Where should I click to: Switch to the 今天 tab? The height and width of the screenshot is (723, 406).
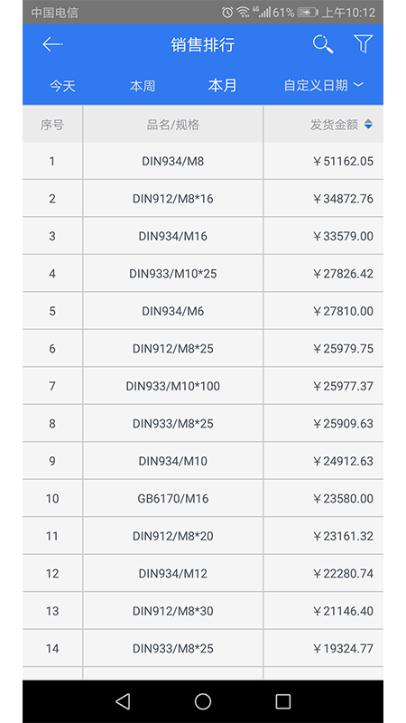pyautogui.click(x=62, y=86)
